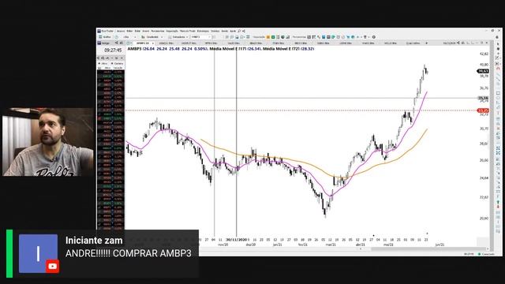Screen dimensions: 505x284
Task: Click the 35,16 crosshair price label
Action: [483, 98]
